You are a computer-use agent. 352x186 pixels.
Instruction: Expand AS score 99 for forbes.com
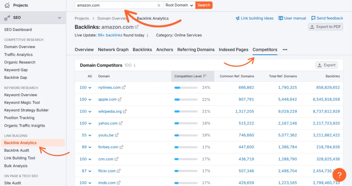pyautogui.click(x=86, y=147)
